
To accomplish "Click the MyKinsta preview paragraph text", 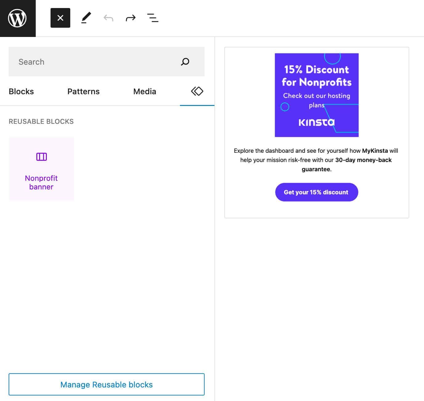I will click(x=316, y=160).
